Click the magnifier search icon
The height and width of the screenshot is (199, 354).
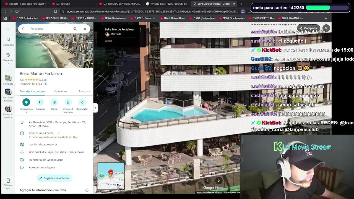75,29
